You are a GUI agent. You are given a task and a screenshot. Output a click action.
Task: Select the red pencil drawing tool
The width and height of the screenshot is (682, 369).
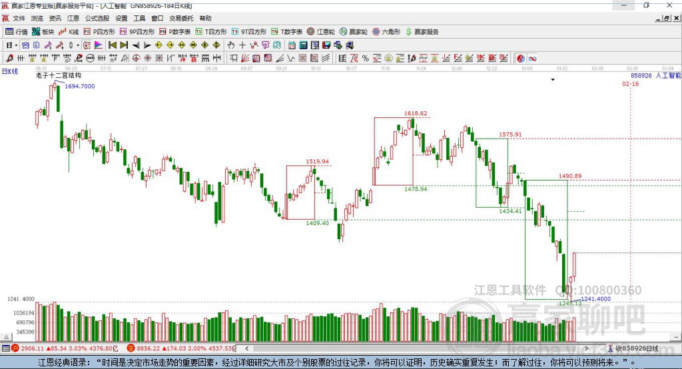9,58
